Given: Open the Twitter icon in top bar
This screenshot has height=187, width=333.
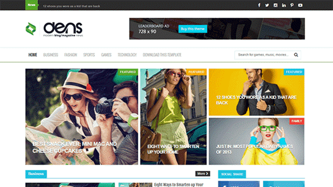Looking at the screenshot, I should [267, 5].
